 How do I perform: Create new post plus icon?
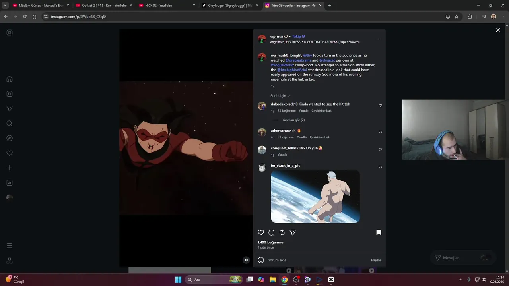(10, 168)
